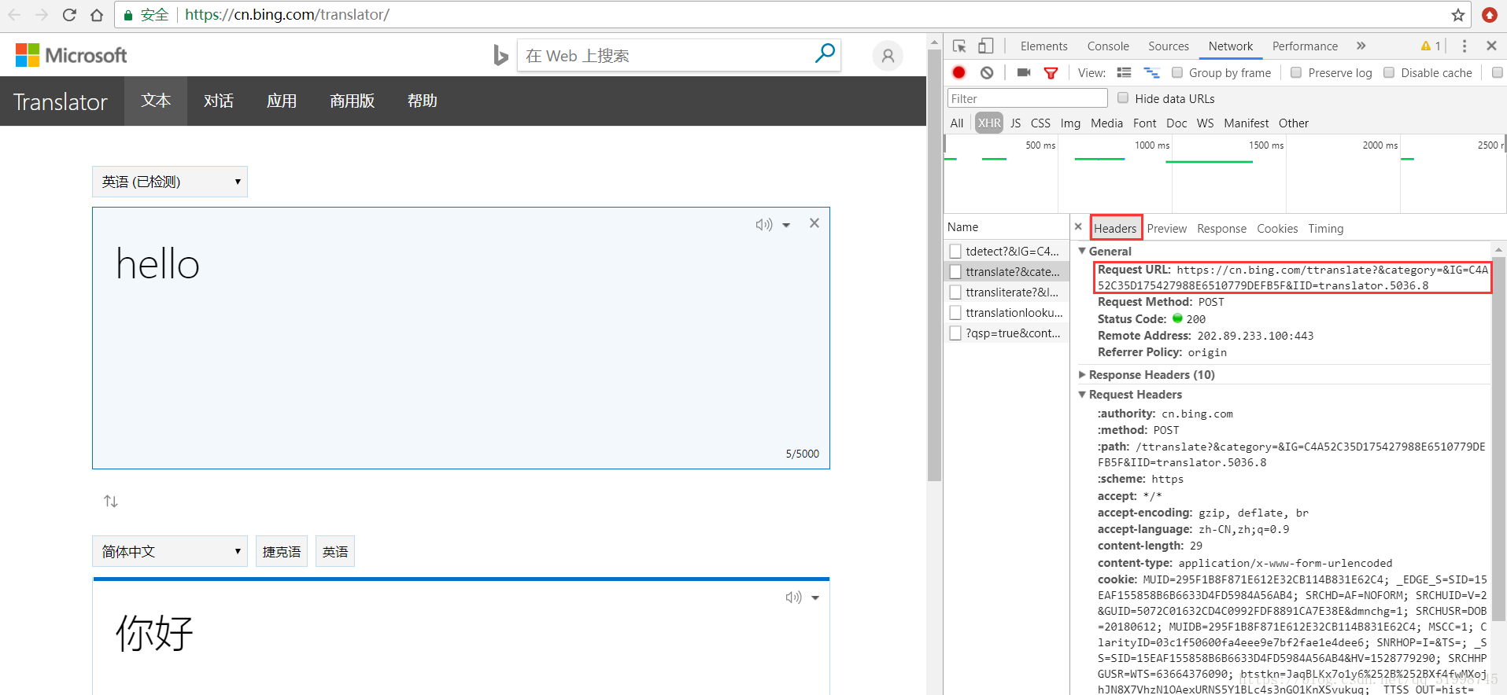Go to browser home page icon
1507x695 pixels.
pyautogui.click(x=96, y=15)
